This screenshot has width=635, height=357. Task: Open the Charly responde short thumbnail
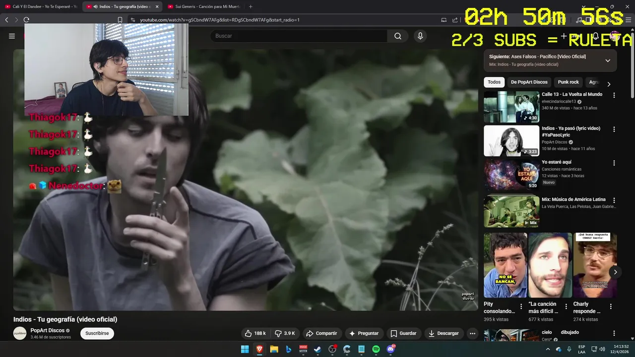tap(595, 265)
